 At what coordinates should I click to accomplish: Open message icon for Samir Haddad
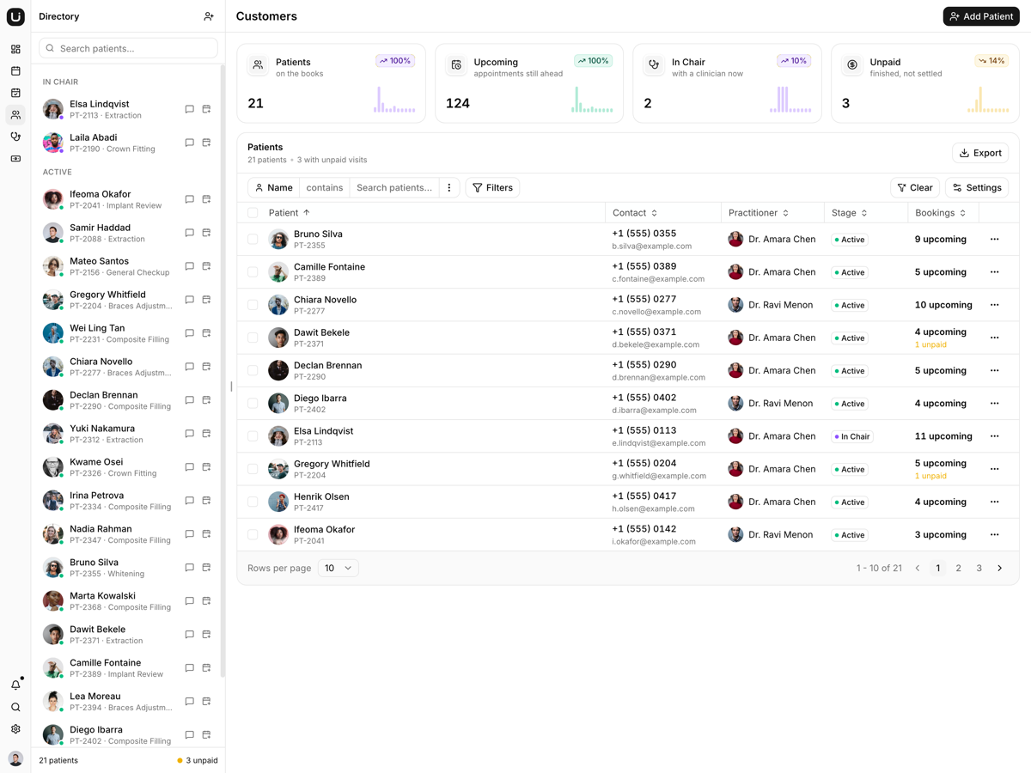[190, 233]
